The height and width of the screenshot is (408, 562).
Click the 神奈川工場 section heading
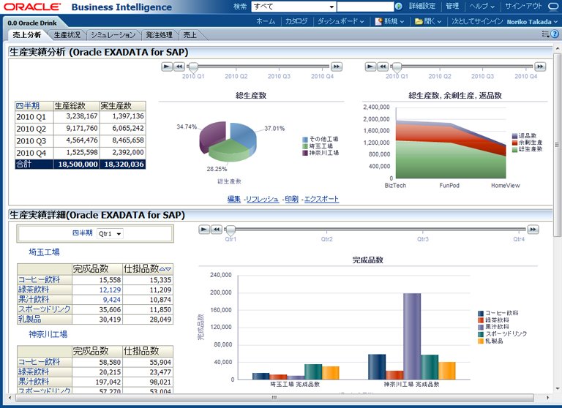[48, 334]
